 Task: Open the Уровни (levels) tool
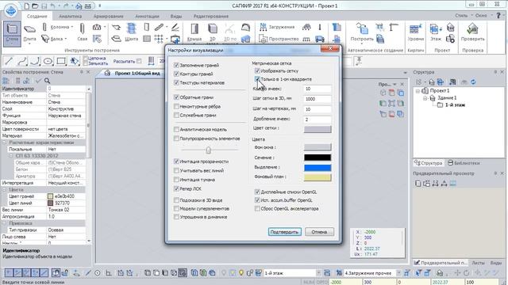(x=415, y=32)
